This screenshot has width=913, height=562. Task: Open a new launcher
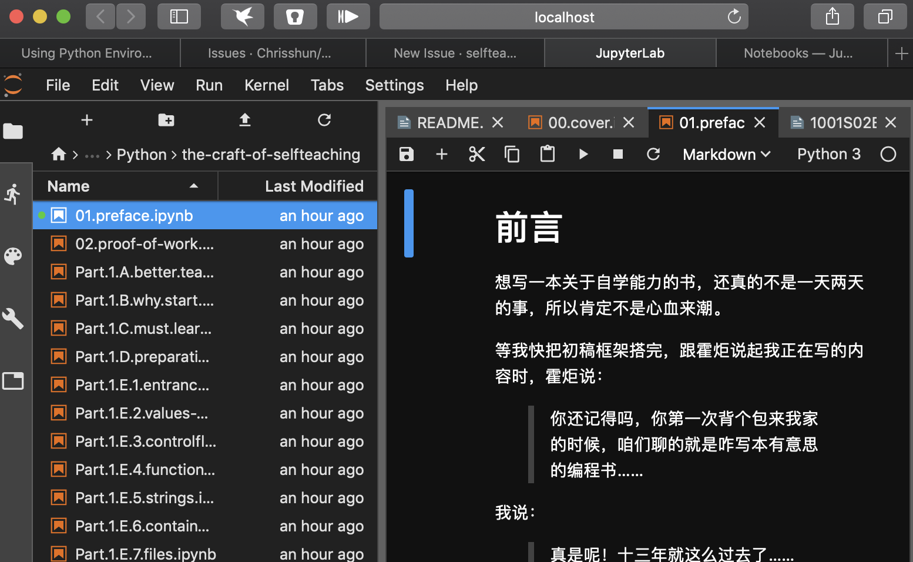click(86, 121)
